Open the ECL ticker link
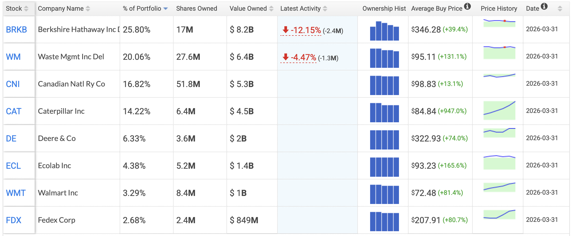Image resolution: width=572 pixels, height=236 pixels. pyautogui.click(x=13, y=166)
